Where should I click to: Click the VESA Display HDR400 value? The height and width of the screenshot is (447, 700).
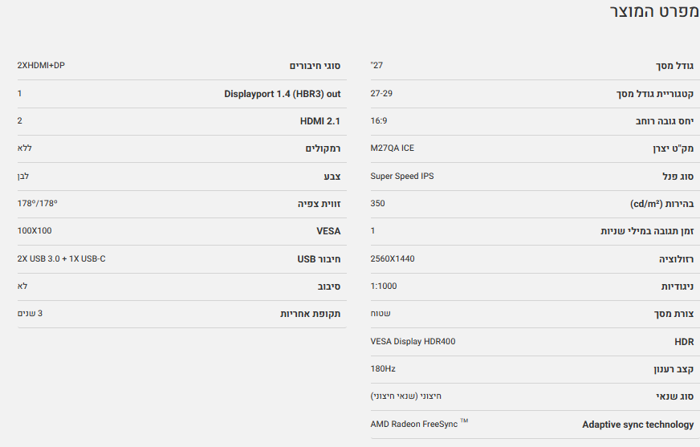[413, 342]
